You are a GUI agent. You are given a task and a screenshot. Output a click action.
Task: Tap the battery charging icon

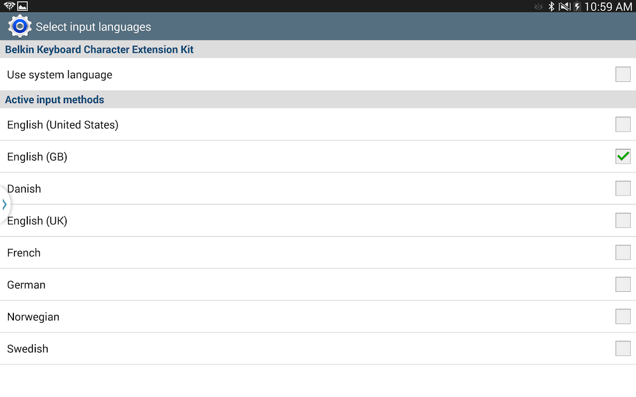tap(577, 6)
